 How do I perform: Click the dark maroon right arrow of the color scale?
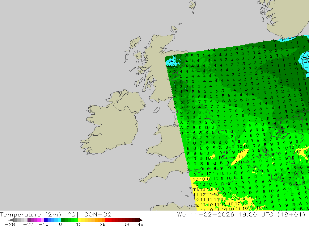(141, 220)
